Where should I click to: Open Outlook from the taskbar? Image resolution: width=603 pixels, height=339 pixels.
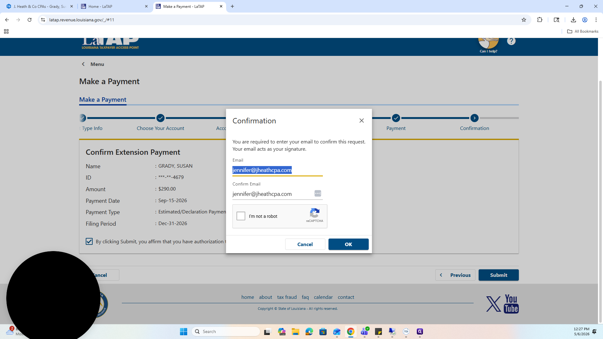tap(337, 331)
